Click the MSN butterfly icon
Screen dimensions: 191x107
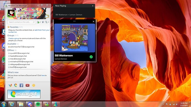(x=10, y=85)
